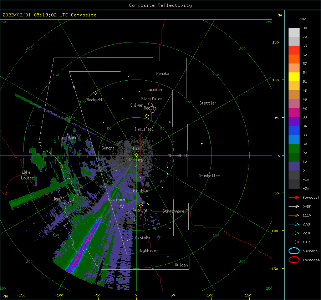Select the bright green 20-30 dBZ swatch

[x=294, y=148]
